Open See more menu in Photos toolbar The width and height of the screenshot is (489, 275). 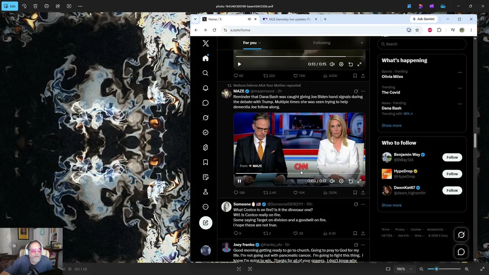click(x=80, y=6)
